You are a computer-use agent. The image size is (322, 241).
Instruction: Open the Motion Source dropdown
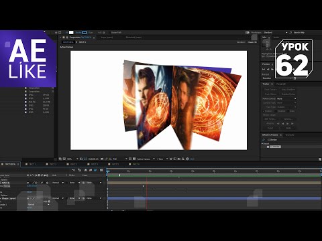click(x=286, y=98)
